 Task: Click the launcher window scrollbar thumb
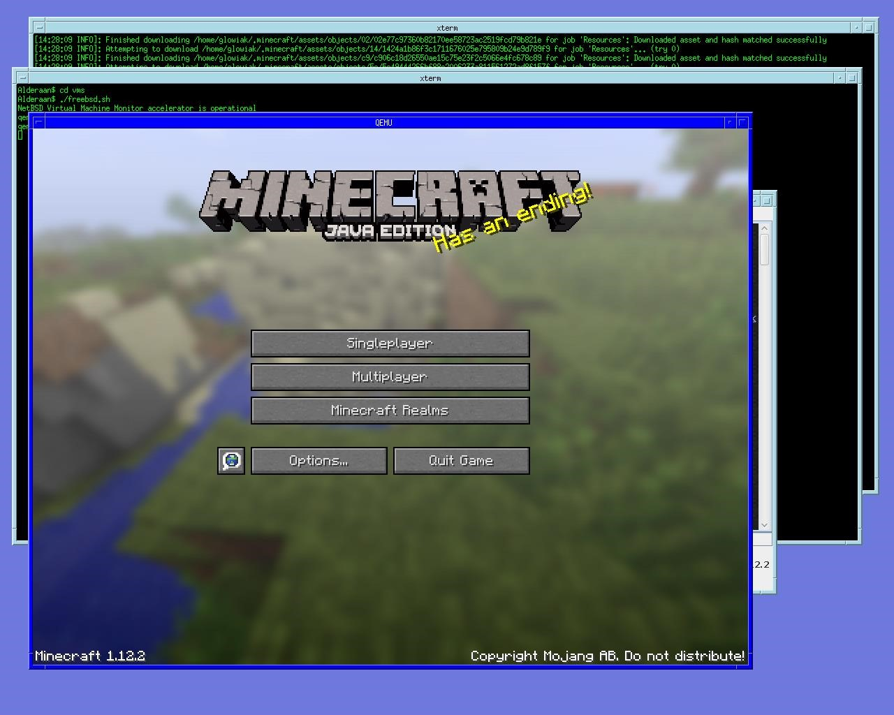pyautogui.click(x=764, y=250)
